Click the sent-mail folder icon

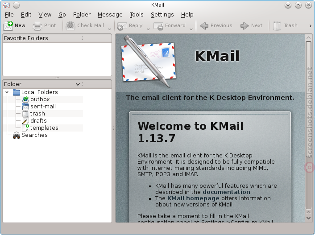point(25,107)
